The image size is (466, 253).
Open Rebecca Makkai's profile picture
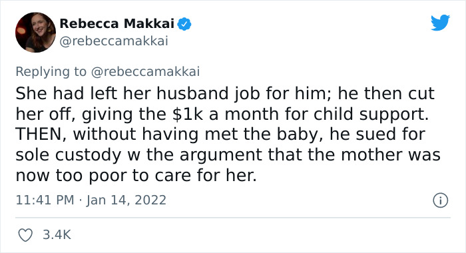(36, 33)
